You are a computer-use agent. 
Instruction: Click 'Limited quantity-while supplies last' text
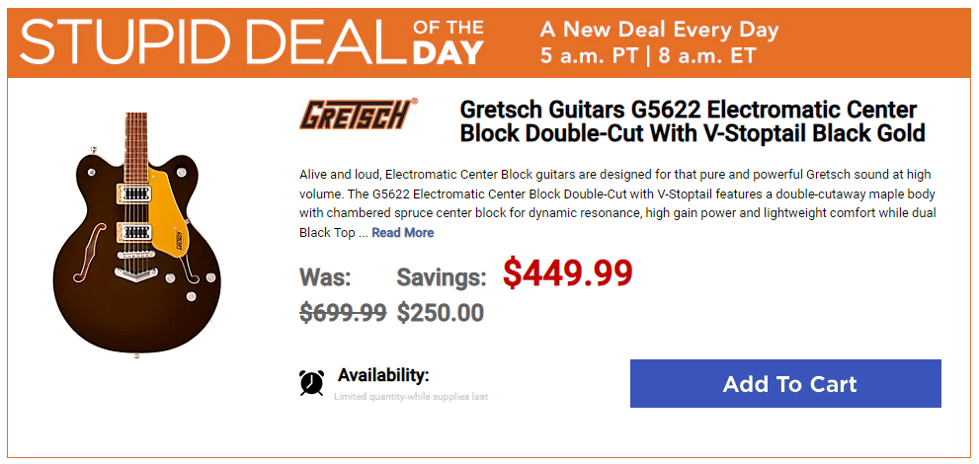pos(411,397)
